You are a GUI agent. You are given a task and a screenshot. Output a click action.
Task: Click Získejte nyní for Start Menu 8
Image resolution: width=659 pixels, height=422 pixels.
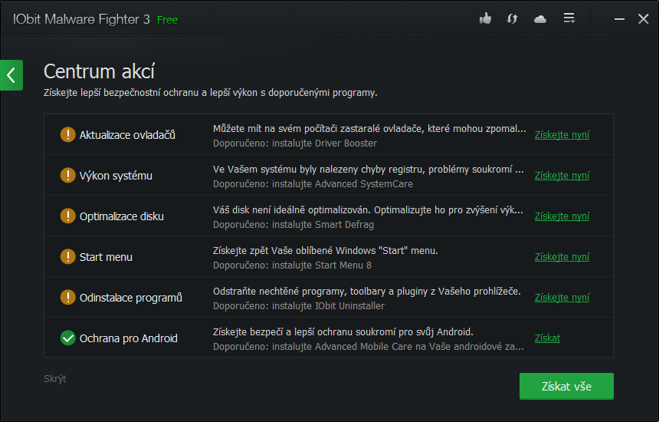[562, 257]
